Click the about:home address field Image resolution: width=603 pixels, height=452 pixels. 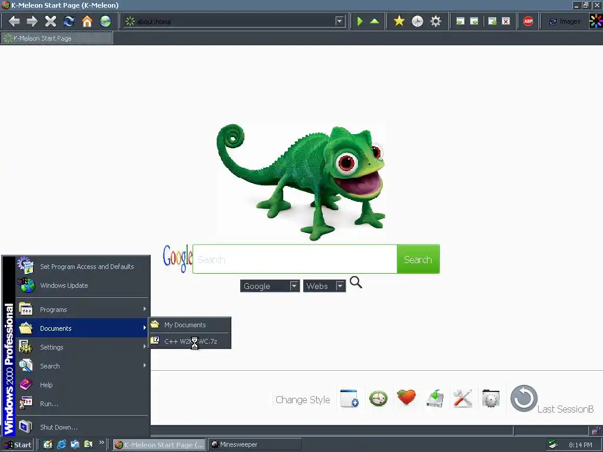tap(234, 22)
